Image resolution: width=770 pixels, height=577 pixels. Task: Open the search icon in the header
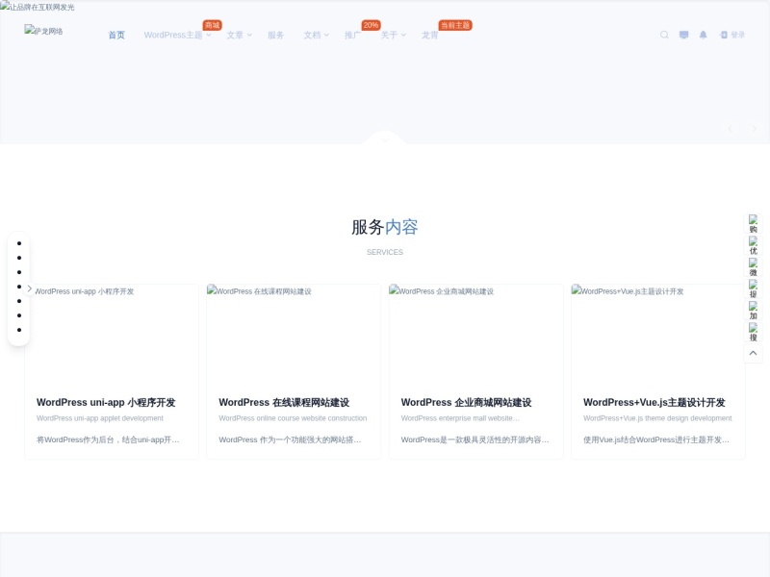(x=664, y=35)
